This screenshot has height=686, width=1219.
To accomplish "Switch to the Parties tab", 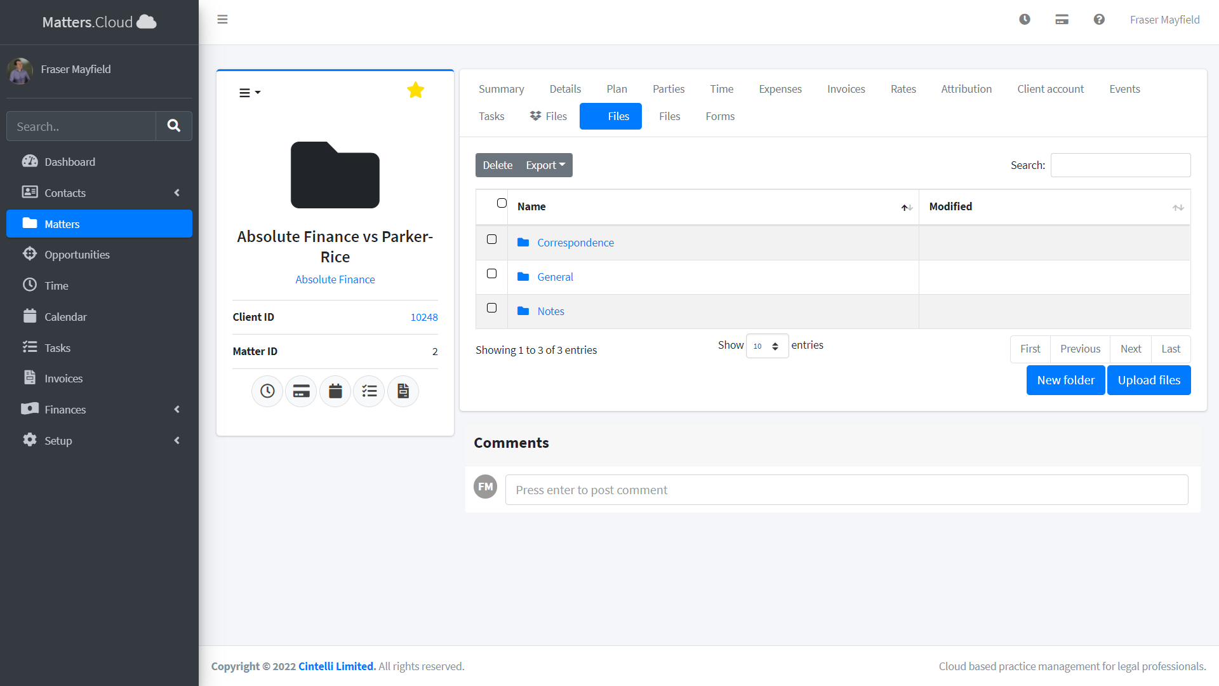I will (x=669, y=89).
